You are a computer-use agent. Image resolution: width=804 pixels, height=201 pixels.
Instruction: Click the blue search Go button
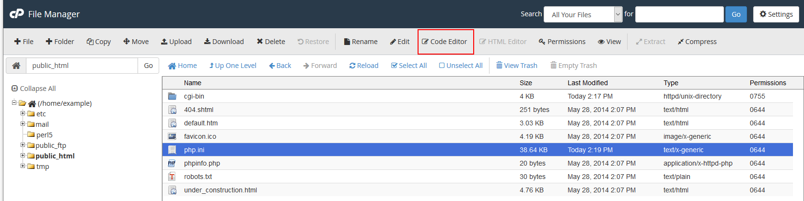click(736, 14)
